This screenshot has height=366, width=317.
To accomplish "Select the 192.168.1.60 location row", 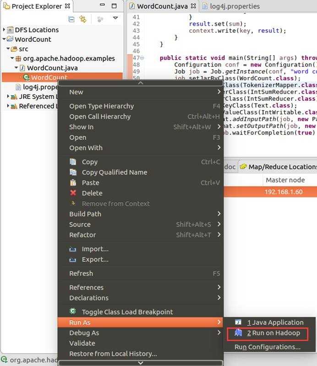I will (x=270, y=192).
